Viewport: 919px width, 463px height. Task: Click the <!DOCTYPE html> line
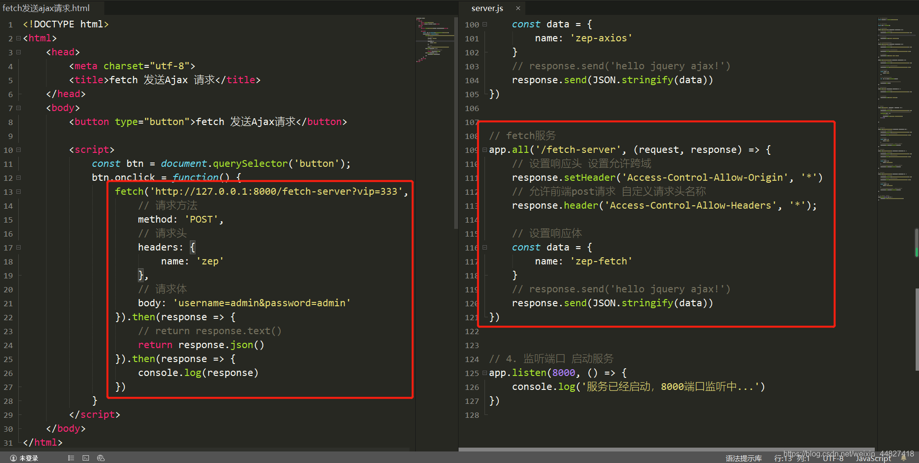coord(66,24)
